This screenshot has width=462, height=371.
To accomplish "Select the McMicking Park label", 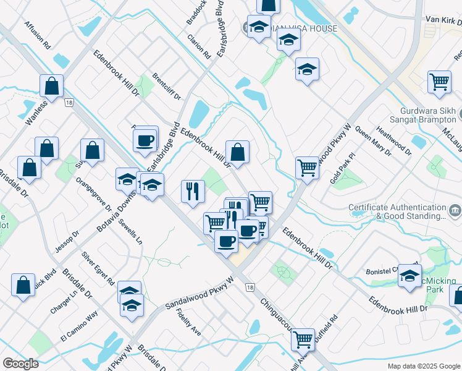I will tap(439, 285).
